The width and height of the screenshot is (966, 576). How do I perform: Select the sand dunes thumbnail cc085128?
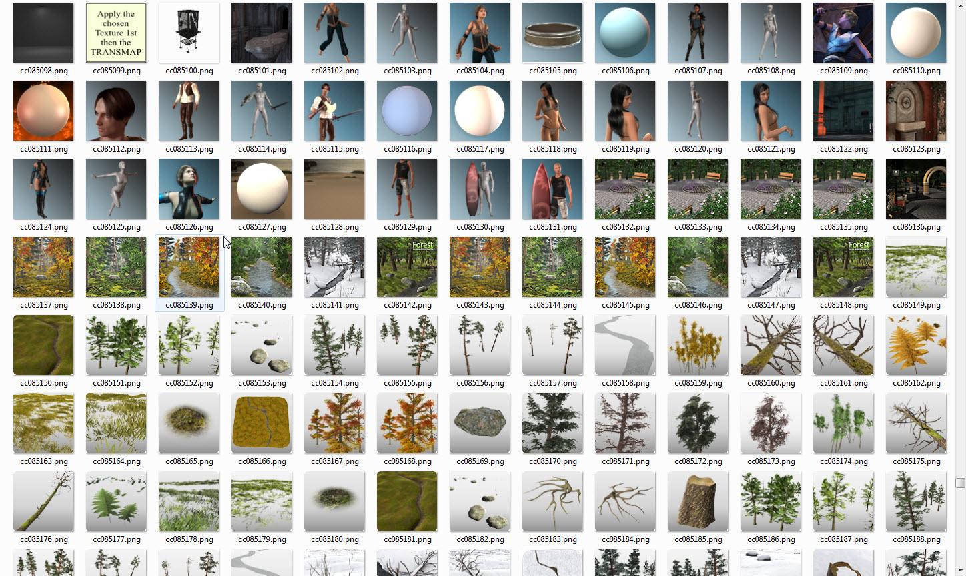pyautogui.click(x=334, y=189)
